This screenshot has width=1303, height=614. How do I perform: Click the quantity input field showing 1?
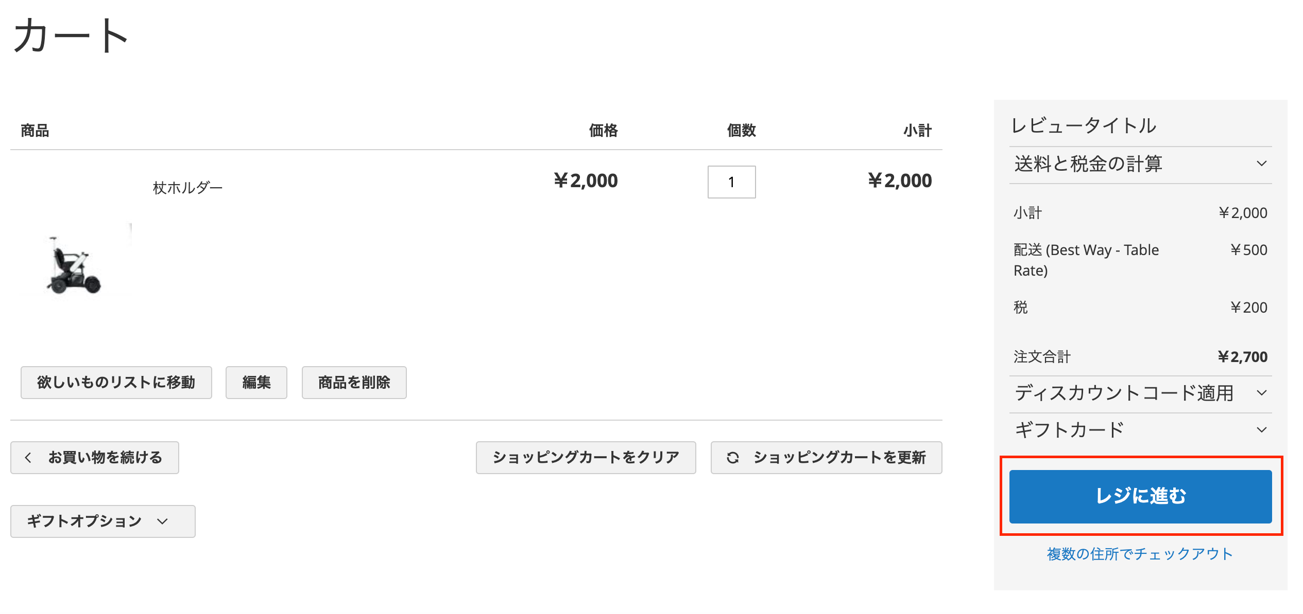[731, 182]
